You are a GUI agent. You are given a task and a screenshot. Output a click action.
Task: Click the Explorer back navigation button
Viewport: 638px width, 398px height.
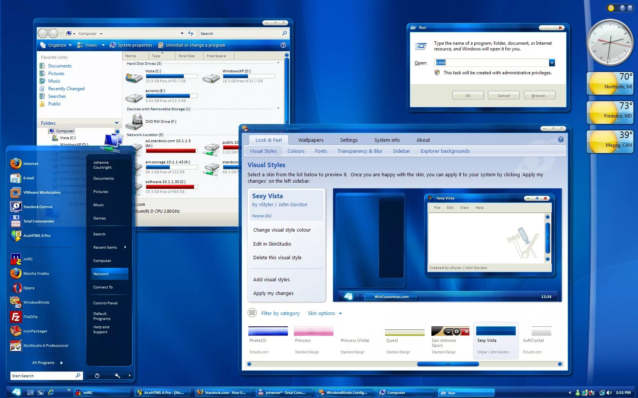[x=43, y=33]
